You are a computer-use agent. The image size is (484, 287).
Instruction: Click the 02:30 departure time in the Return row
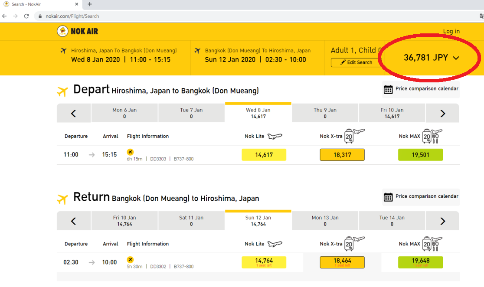71,262
